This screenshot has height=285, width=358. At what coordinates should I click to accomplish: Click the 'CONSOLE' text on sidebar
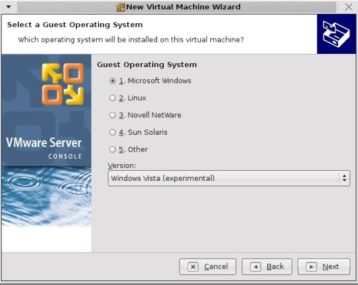click(x=65, y=157)
